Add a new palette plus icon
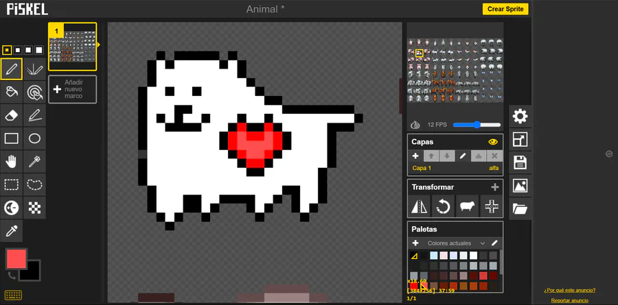618x305 pixels. [x=415, y=243]
